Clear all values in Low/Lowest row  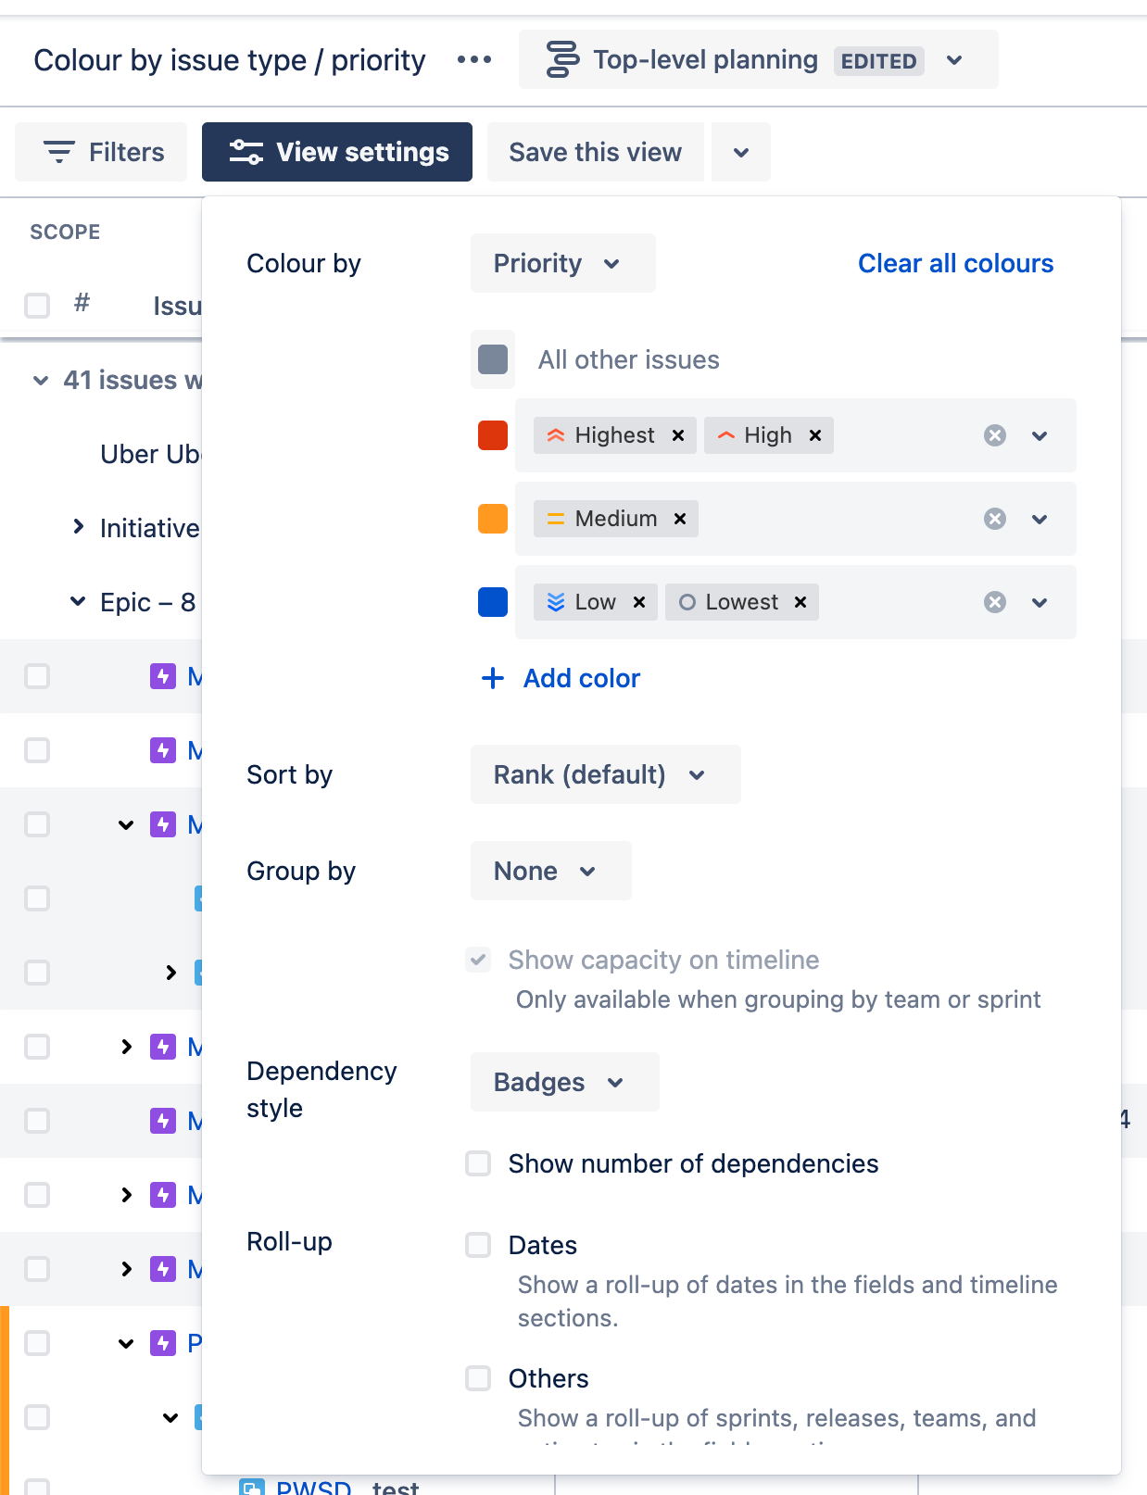(995, 602)
